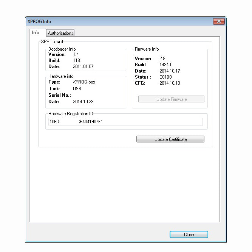Click the firmware version value 2.8
This screenshot has width=252, height=252.
click(x=163, y=59)
